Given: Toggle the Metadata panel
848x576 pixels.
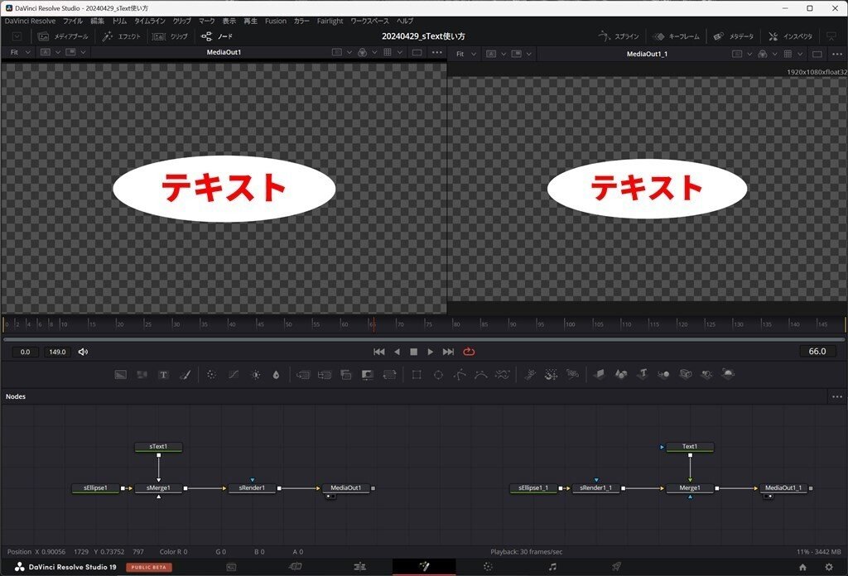Looking at the screenshot, I should coord(734,36).
